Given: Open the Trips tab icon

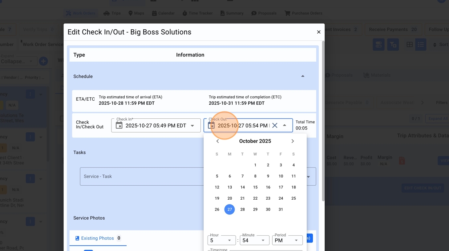Looking at the screenshot, I should coord(107,13).
